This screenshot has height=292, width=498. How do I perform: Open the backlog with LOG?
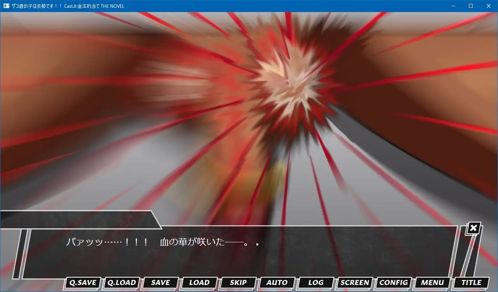(x=316, y=283)
